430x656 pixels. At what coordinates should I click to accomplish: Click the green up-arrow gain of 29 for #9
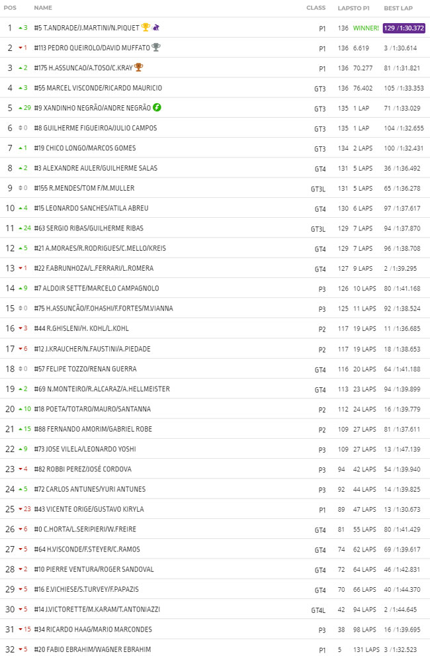(24, 108)
